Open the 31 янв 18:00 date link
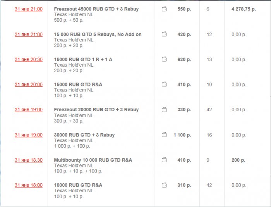 tap(29, 185)
